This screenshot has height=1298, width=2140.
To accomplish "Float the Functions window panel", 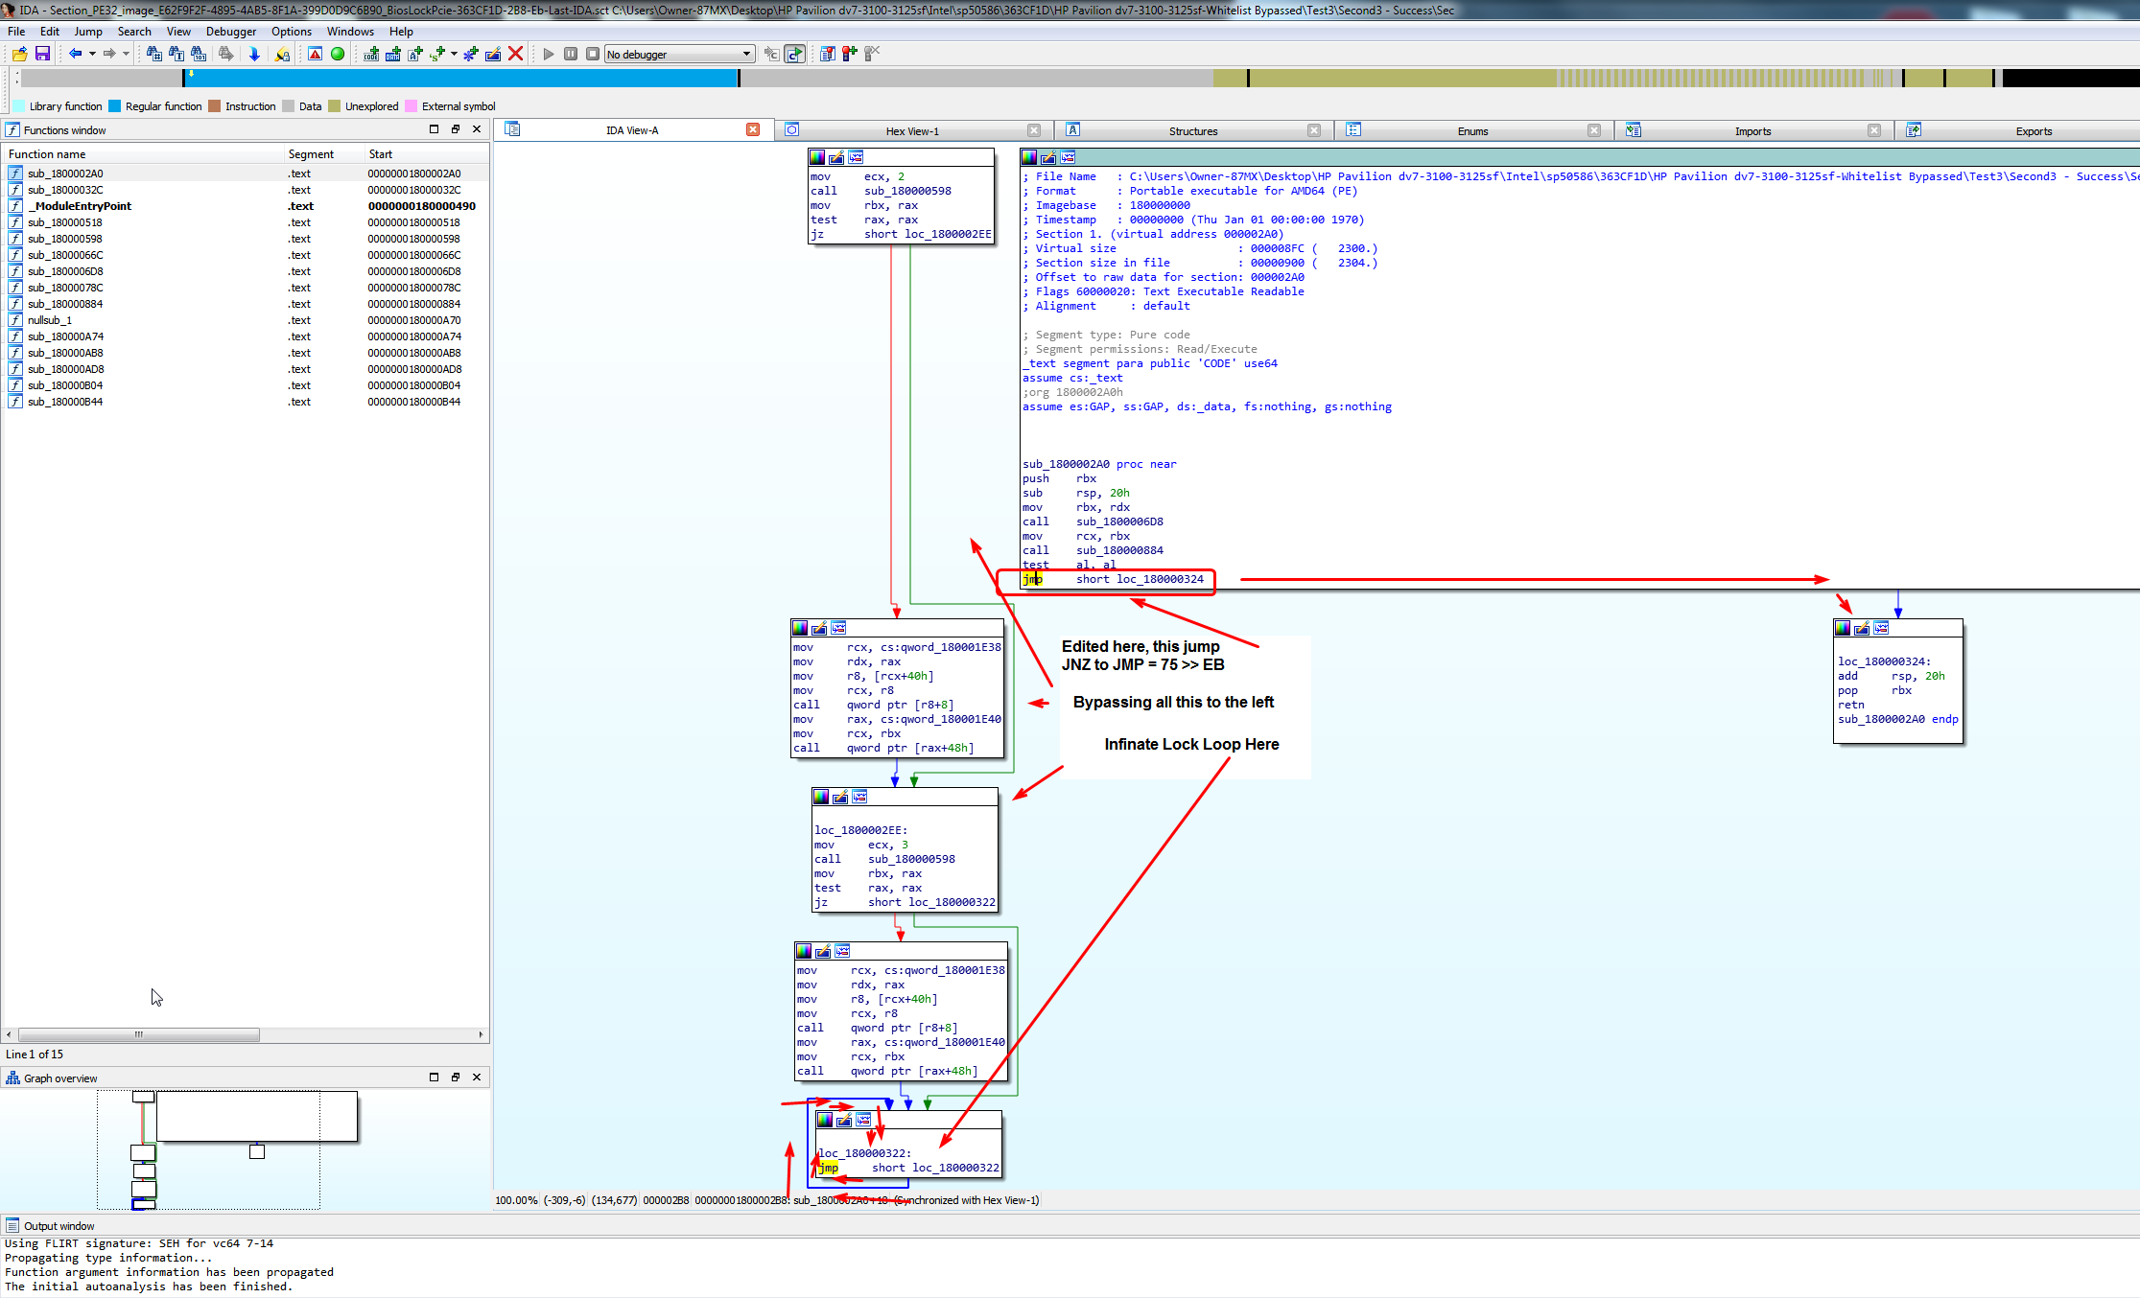I will tap(456, 129).
